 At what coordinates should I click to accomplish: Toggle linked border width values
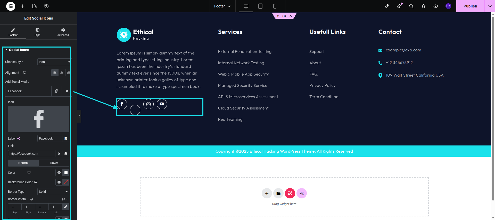pos(66,207)
